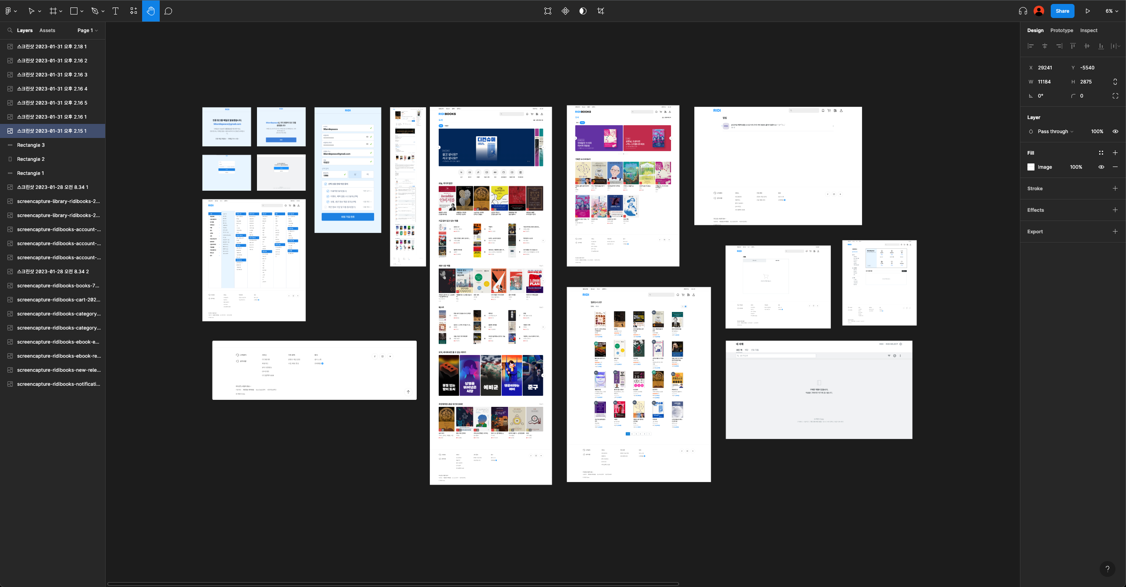Open the Pass through blend mode dropdown
This screenshot has width=1126, height=587.
pos(1056,131)
